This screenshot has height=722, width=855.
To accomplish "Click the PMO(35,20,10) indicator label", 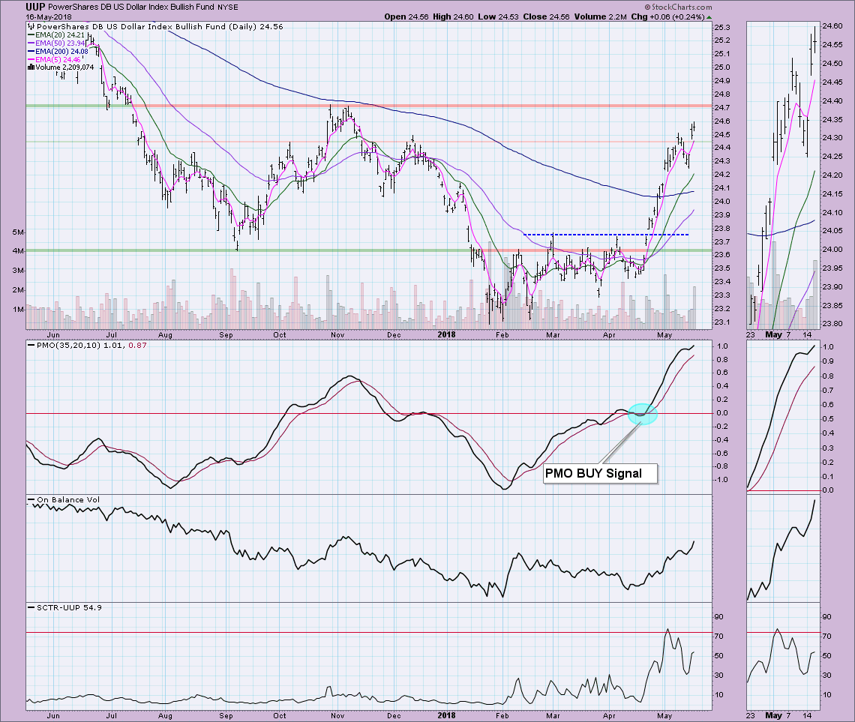I will click(x=69, y=346).
